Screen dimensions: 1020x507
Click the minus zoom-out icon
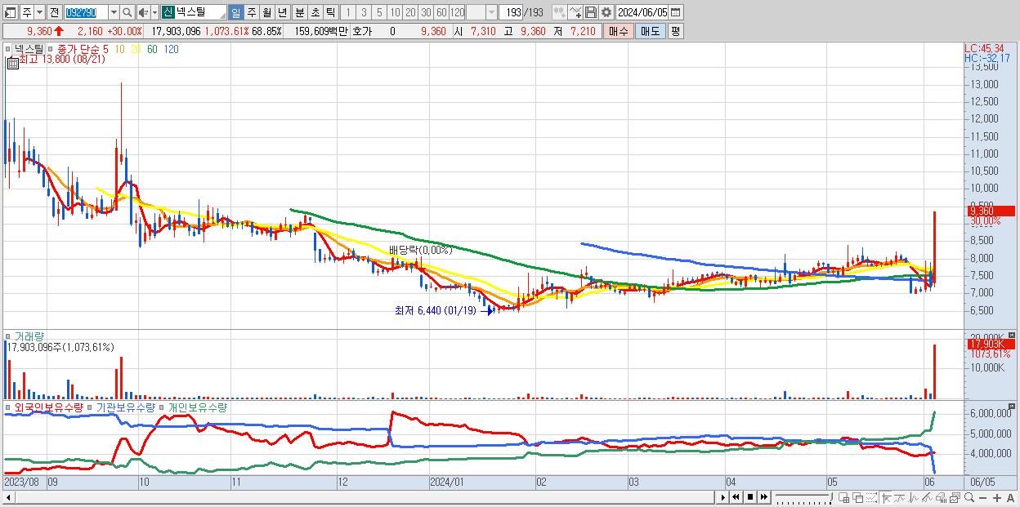pyautogui.click(x=983, y=497)
